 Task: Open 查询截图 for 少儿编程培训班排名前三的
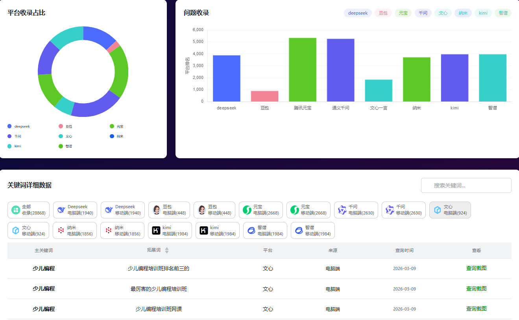click(477, 268)
